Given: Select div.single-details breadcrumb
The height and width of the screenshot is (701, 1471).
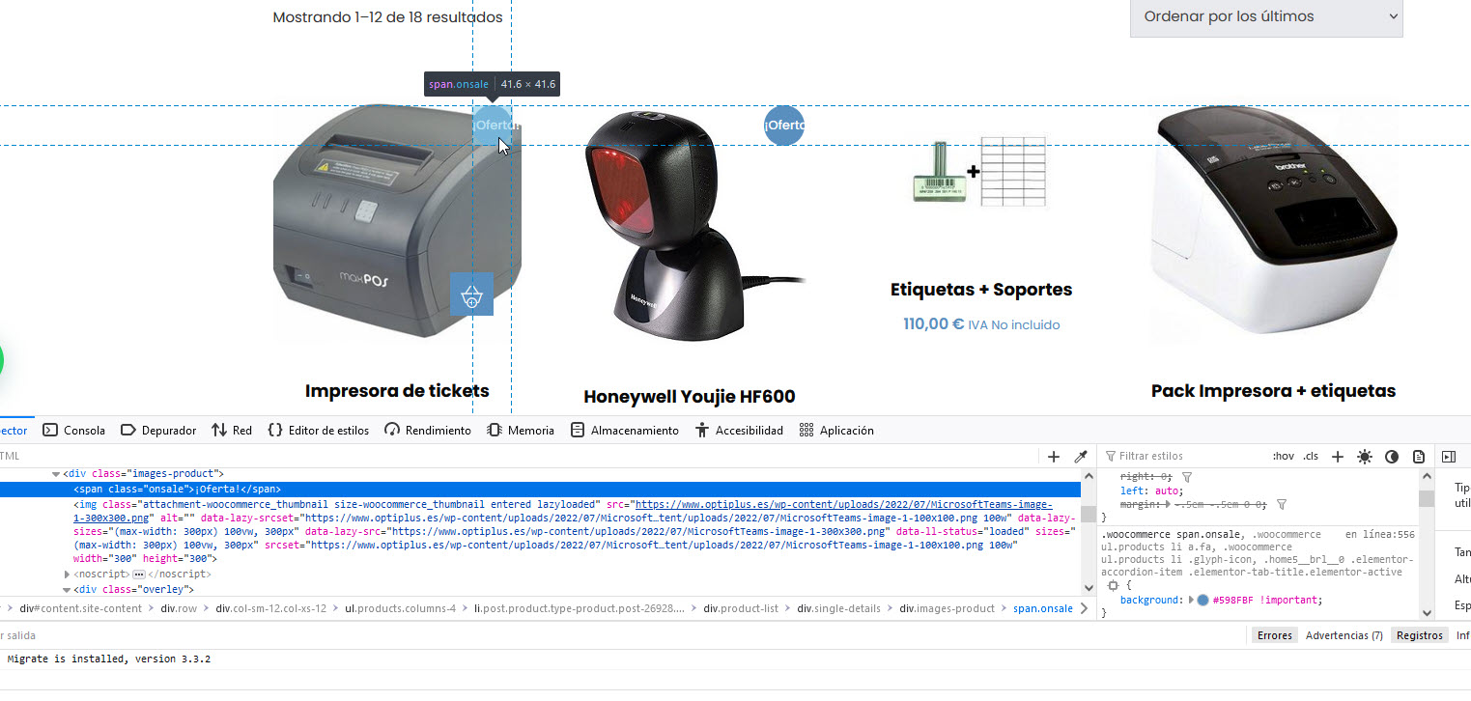Looking at the screenshot, I should click(x=840, y=608).
